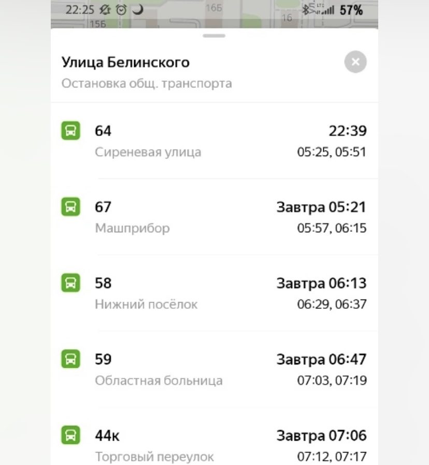Tap the bus icon for route 64
The width and height of the screenshot is (429, 465).
pyautogui.click(x=70, y=130)
